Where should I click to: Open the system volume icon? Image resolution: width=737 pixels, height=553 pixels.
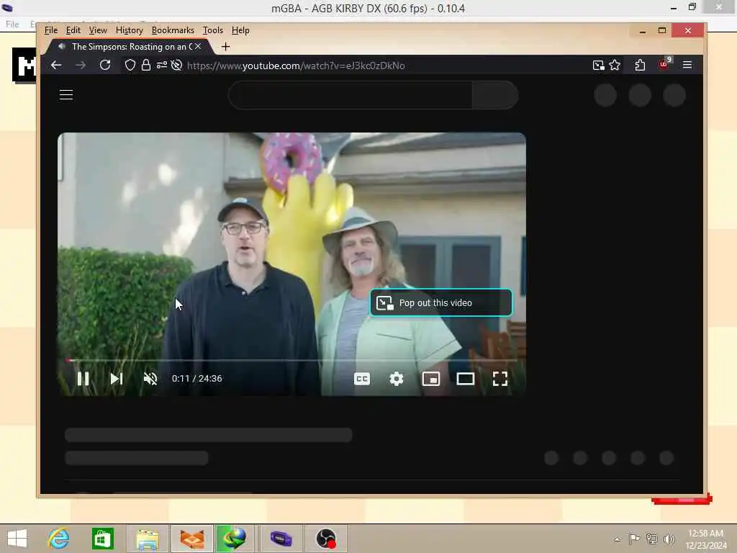pos(669,539)
